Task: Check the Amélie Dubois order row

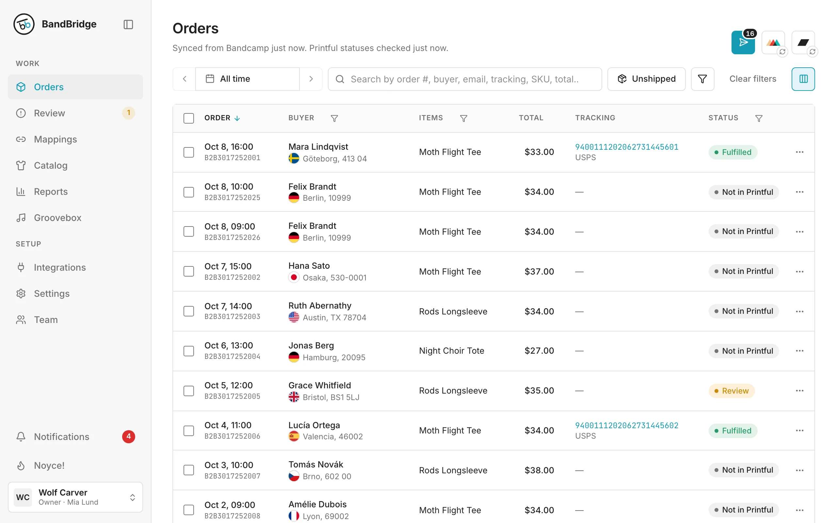Action: click(x=189, y=510)
